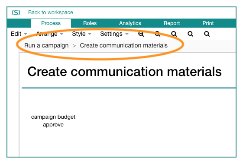Open the Edit dropdown menu
Screen dimensions: 243x164
point(19,34)
